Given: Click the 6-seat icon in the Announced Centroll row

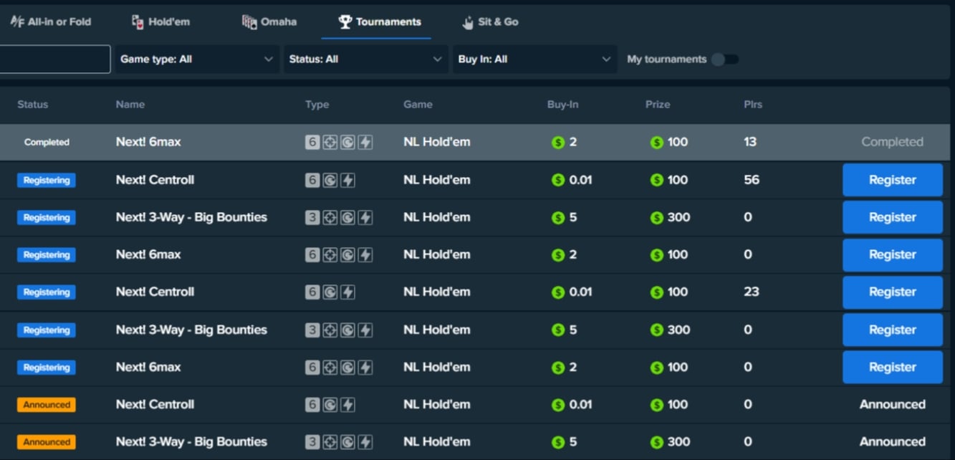Looking at the screenshot, I should click(312, 404).
